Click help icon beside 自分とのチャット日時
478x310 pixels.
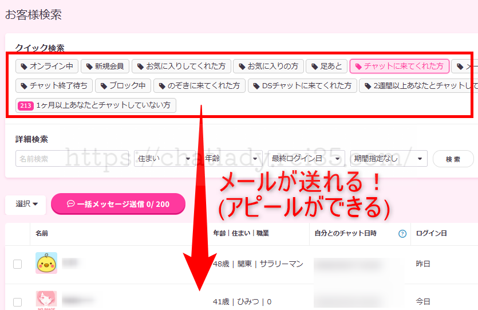(x=402, y=234)
